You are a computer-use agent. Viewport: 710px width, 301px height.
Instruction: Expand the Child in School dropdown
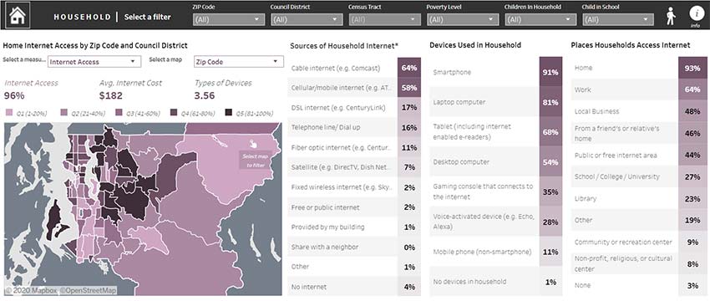[618, 19]
